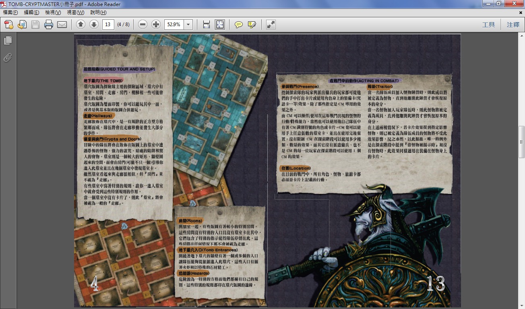Open the 說明 (Help) menu

(98, 12)
